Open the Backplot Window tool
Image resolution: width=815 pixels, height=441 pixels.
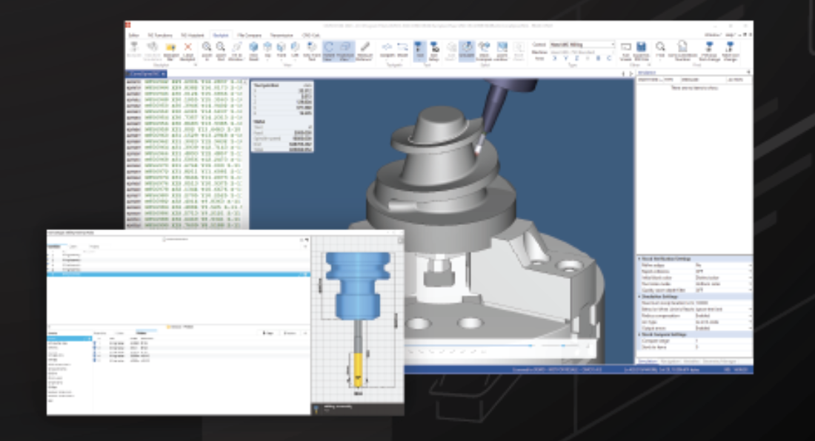click(134, 51)
